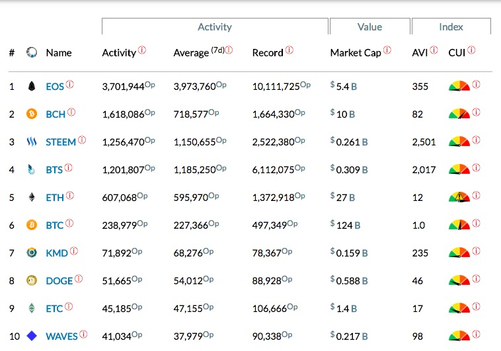Open the BTS coin link
Screen dimensions: 501x351
(x=54, y=170)
